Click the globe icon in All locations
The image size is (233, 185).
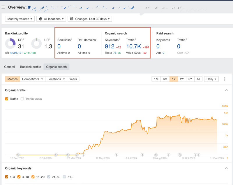[40, 19]
